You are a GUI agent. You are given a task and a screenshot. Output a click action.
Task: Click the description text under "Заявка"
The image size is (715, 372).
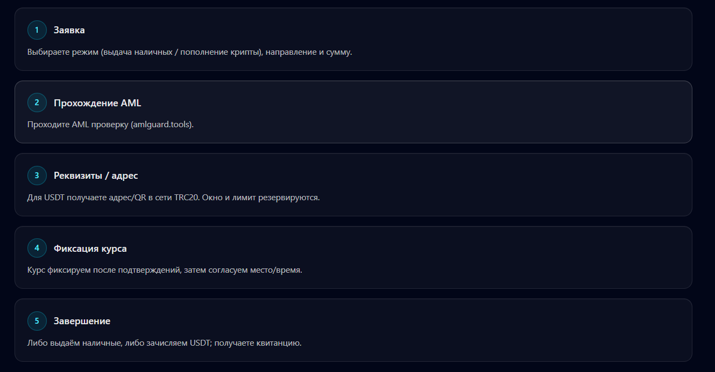[x=189, y=53]
